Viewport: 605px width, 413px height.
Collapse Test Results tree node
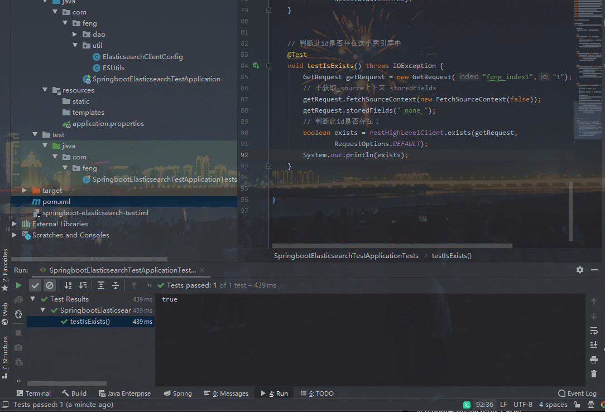(33, 299)
